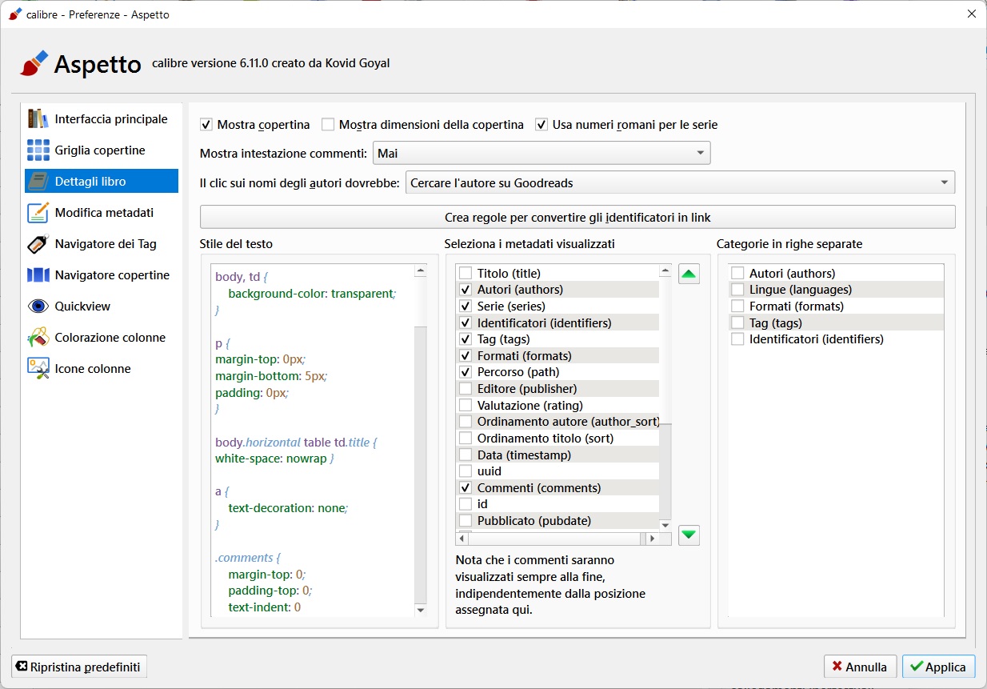The image size is (987, 689).
Task: Click the Interfaccia principale bookshelf icon
Action: pos(38,119)
